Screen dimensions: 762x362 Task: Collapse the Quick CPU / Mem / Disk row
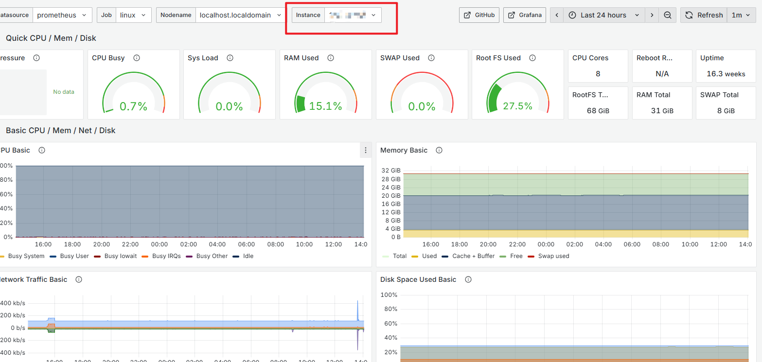(51, 38)
